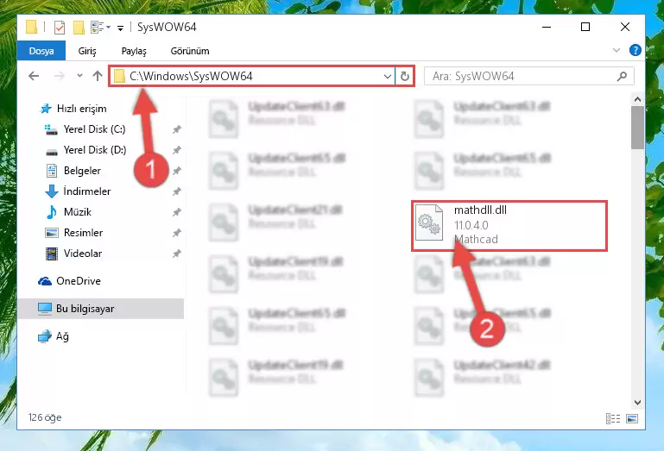Open Help with the blue question icon
Viewport: 664px width, 451px height.
pos(635,50)
